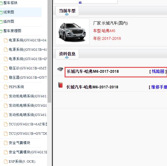Click the 哈弗M6 car thumbnail image
Image resolution: width=167 pixels, height=166 pixels.
72,32
